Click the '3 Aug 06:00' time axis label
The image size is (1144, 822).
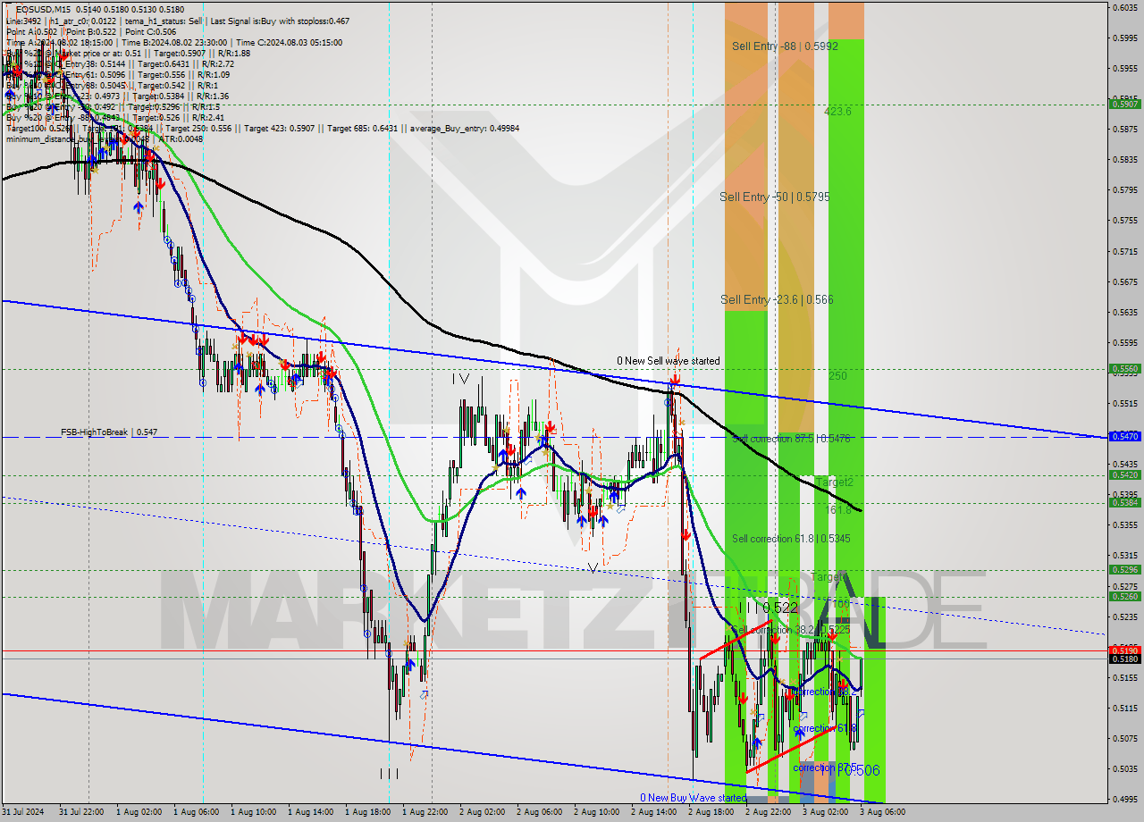pos(882,812)
